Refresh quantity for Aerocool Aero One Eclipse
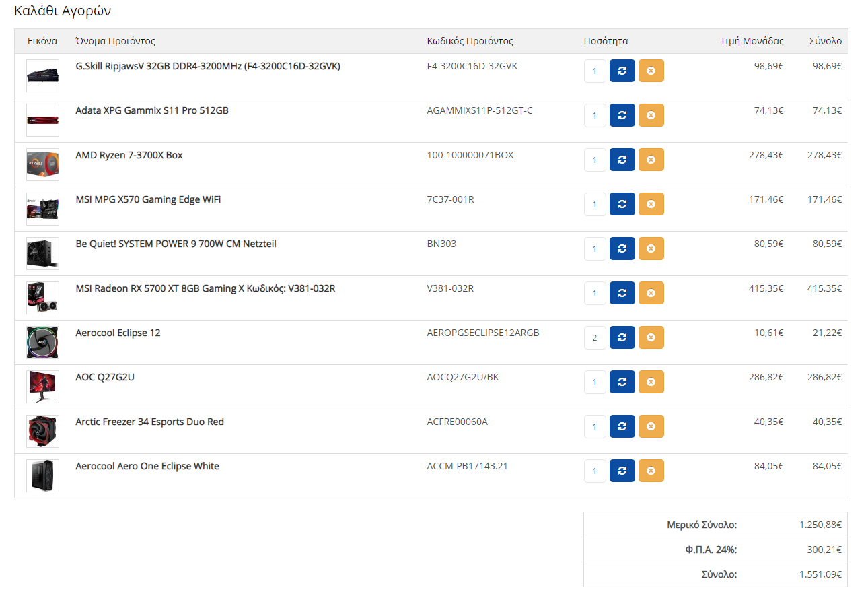Screen dimensions: 868x598 click(x=622, y=471)
